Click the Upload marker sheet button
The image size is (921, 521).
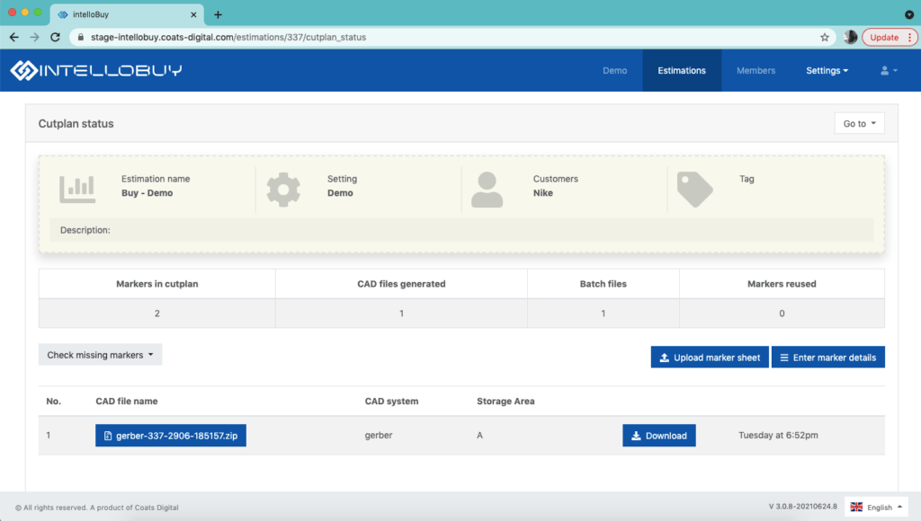click(710, 357)
